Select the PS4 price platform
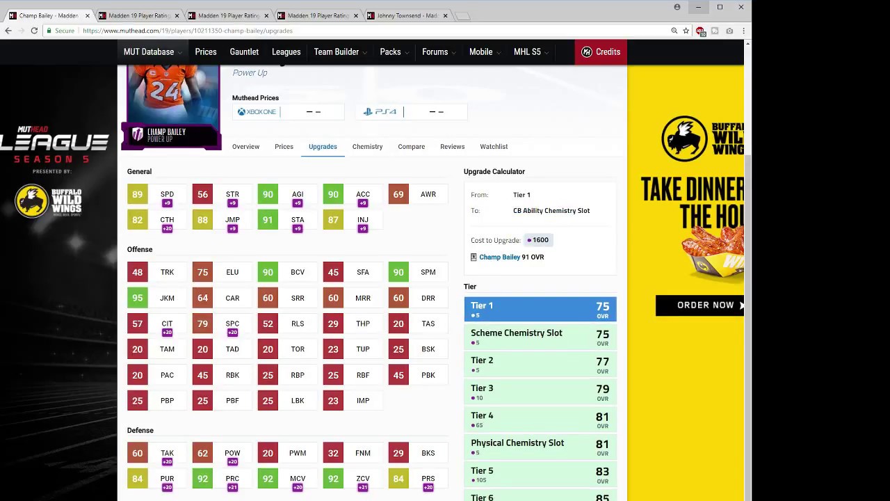 pos(412,111)
